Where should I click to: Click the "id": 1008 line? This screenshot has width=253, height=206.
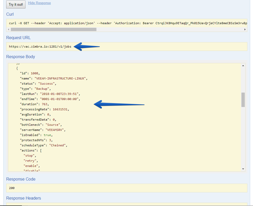pyautogui.click(x=30, y=73)
